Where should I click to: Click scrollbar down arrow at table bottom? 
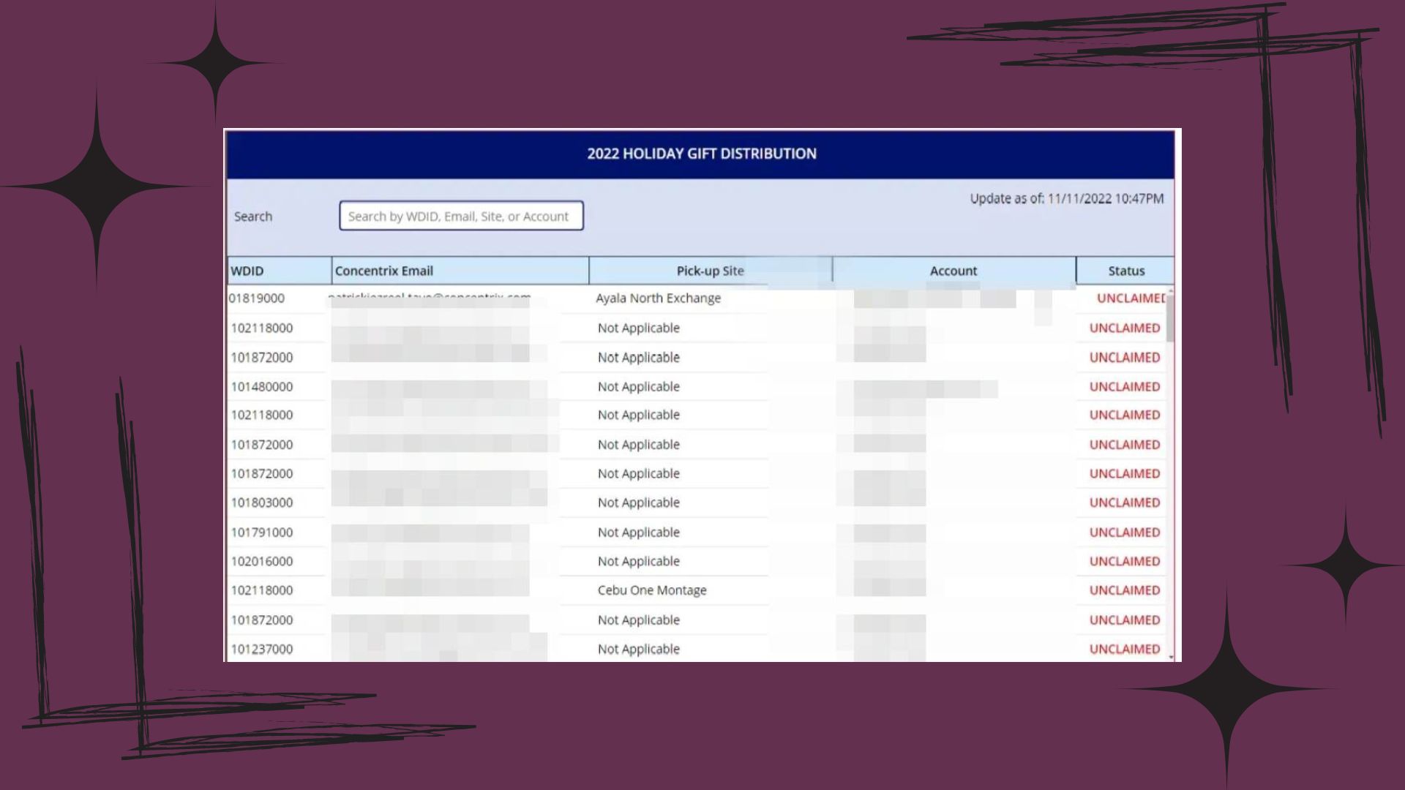1171,657
